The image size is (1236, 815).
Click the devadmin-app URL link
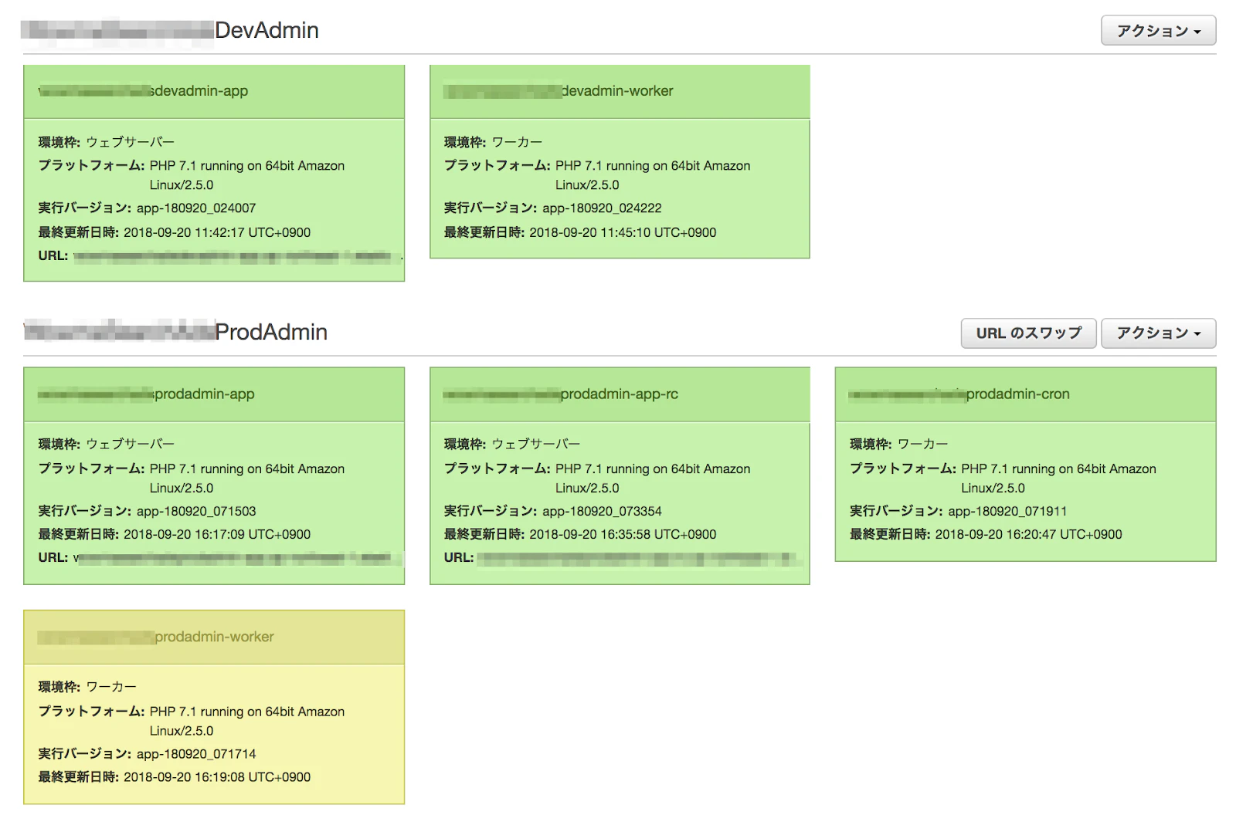click(x=238, y=256)
